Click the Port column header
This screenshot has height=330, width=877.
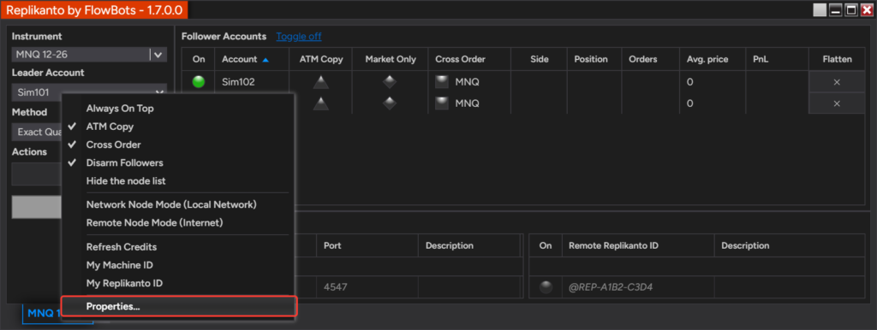pos(367,245)
